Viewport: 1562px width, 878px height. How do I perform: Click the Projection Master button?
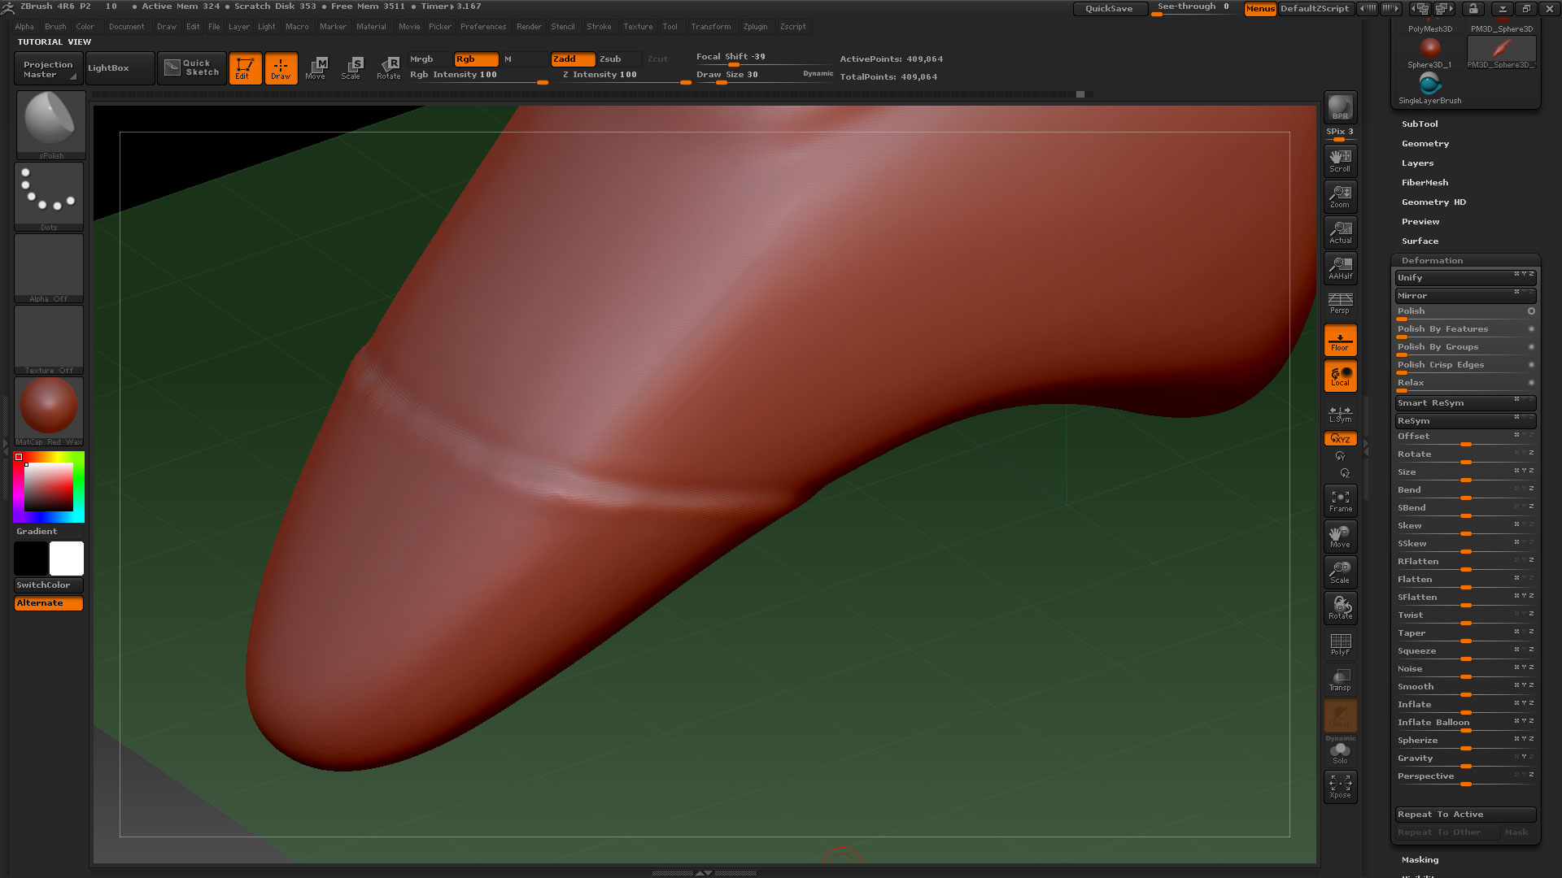[49, 68]
